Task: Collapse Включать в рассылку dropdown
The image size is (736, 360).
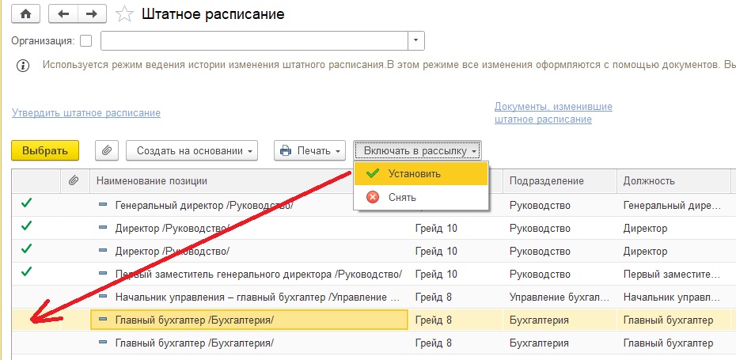Action: 417,150
